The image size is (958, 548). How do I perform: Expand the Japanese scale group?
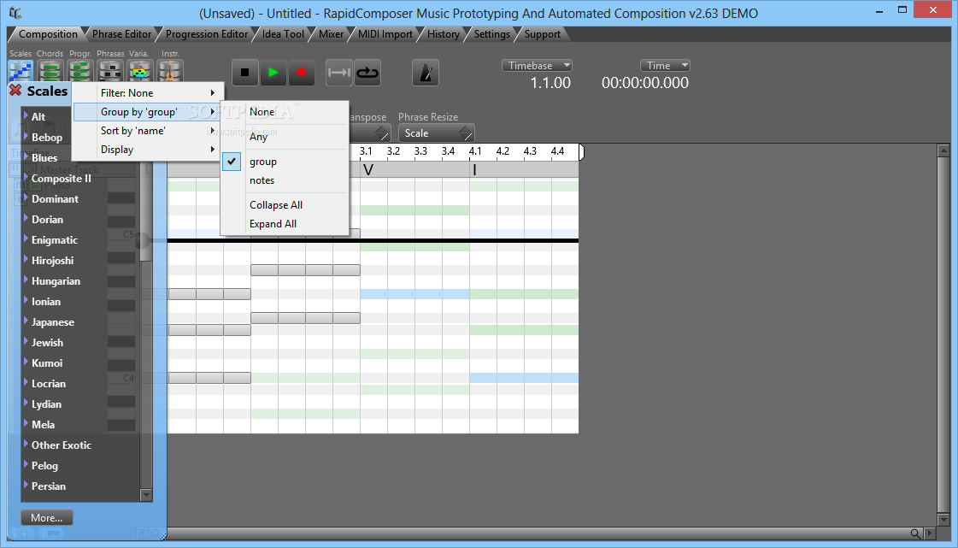pyautogui.click(x=26, y=321)
